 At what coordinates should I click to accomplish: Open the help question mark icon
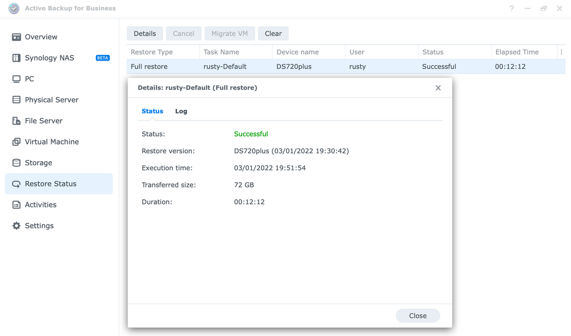point(512,9)
